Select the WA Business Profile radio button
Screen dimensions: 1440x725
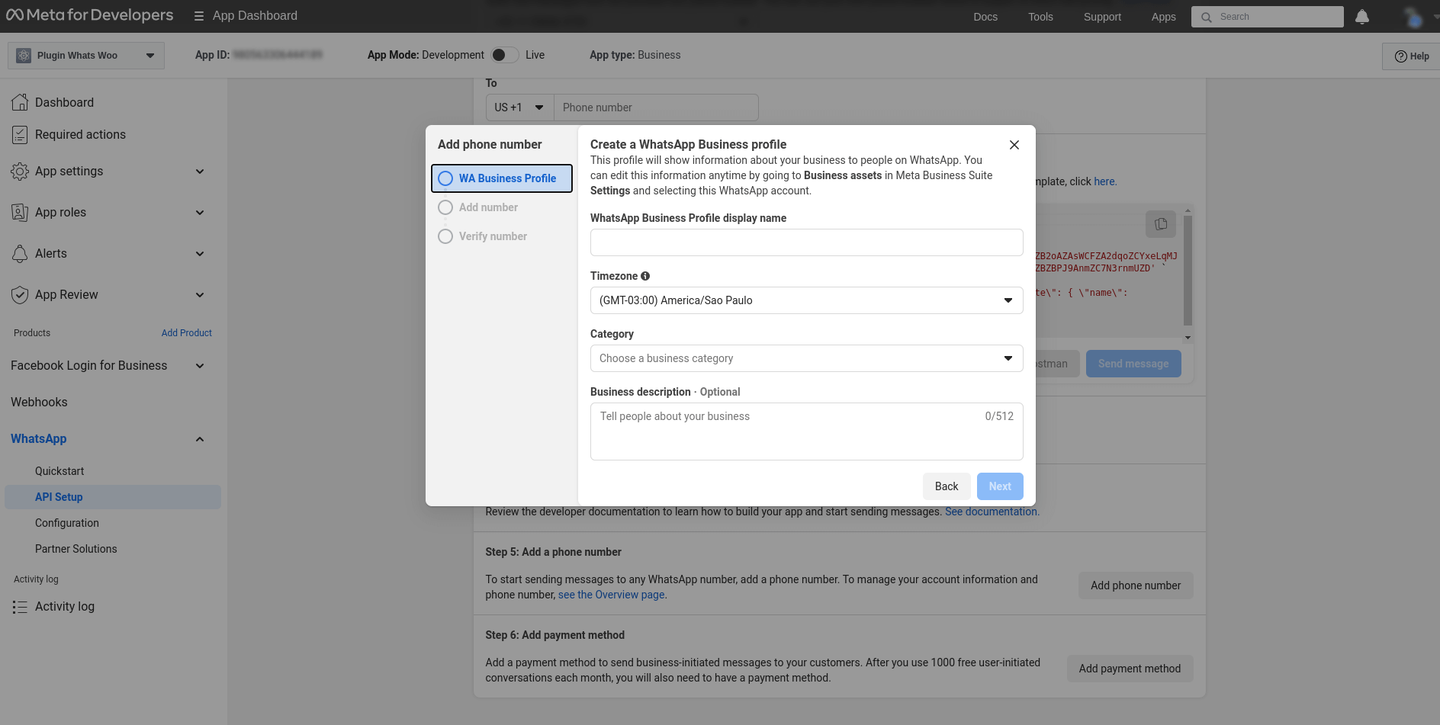445,178
